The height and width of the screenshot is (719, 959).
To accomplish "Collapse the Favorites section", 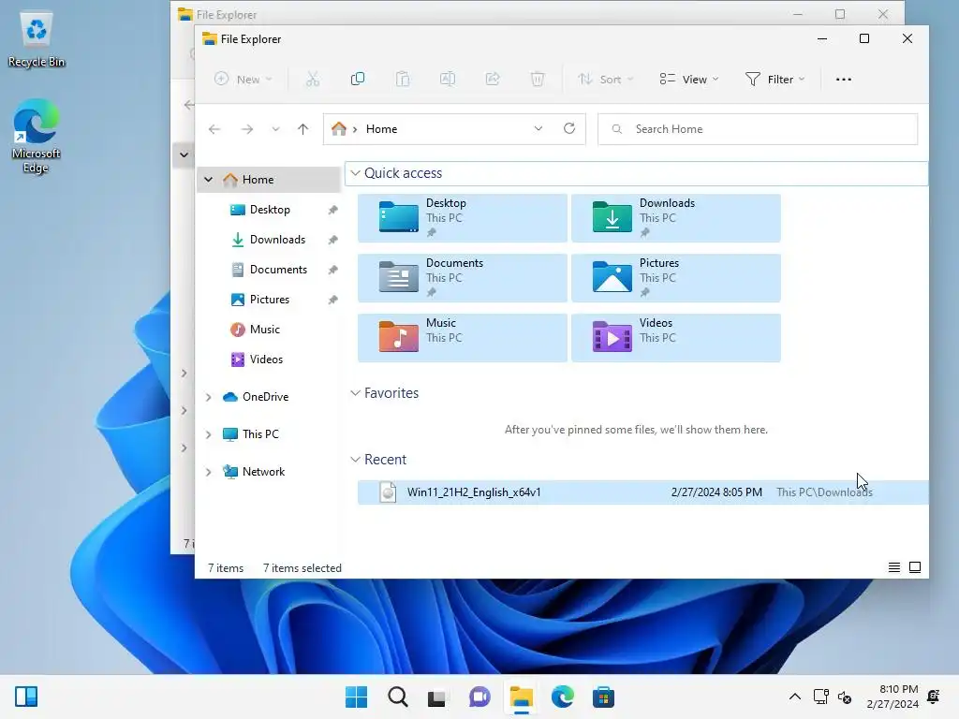I will point(355,392).
